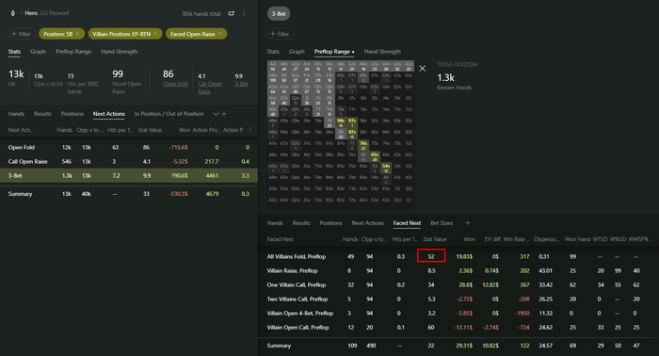The height and width of the screenshot is (356, 659).
Task: Select the highlighted 3-Bet row
Action: 129,175
